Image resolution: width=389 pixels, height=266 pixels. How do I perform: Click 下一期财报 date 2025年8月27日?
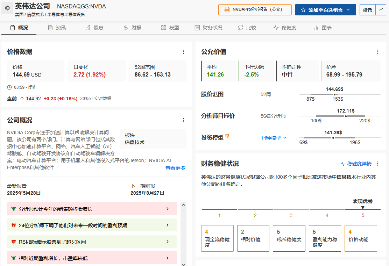point(147,193)
